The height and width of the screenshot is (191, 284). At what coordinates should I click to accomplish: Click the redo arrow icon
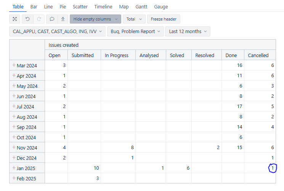tap(39, 19)
